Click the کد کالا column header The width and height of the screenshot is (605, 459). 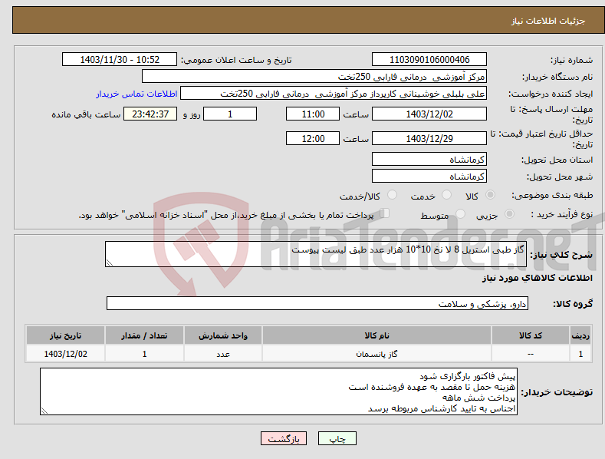pos(531,335)
